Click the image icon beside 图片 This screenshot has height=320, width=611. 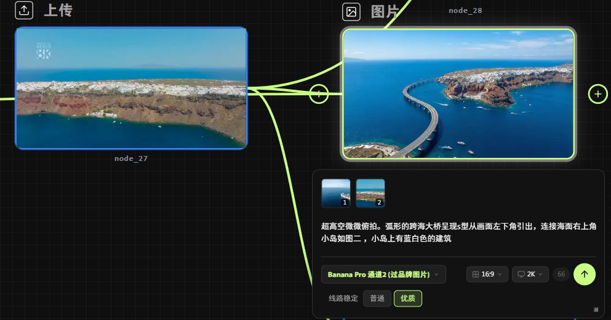click(x=351, y=12)
